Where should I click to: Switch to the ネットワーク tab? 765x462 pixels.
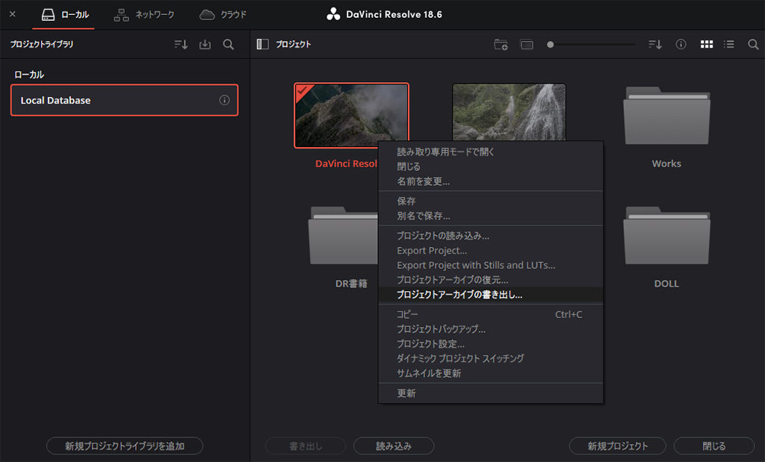tap(144, 15)
